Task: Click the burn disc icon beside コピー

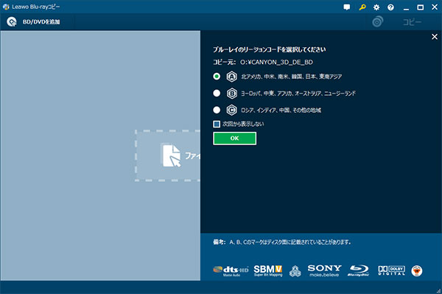Action: [x=377, y=21]
